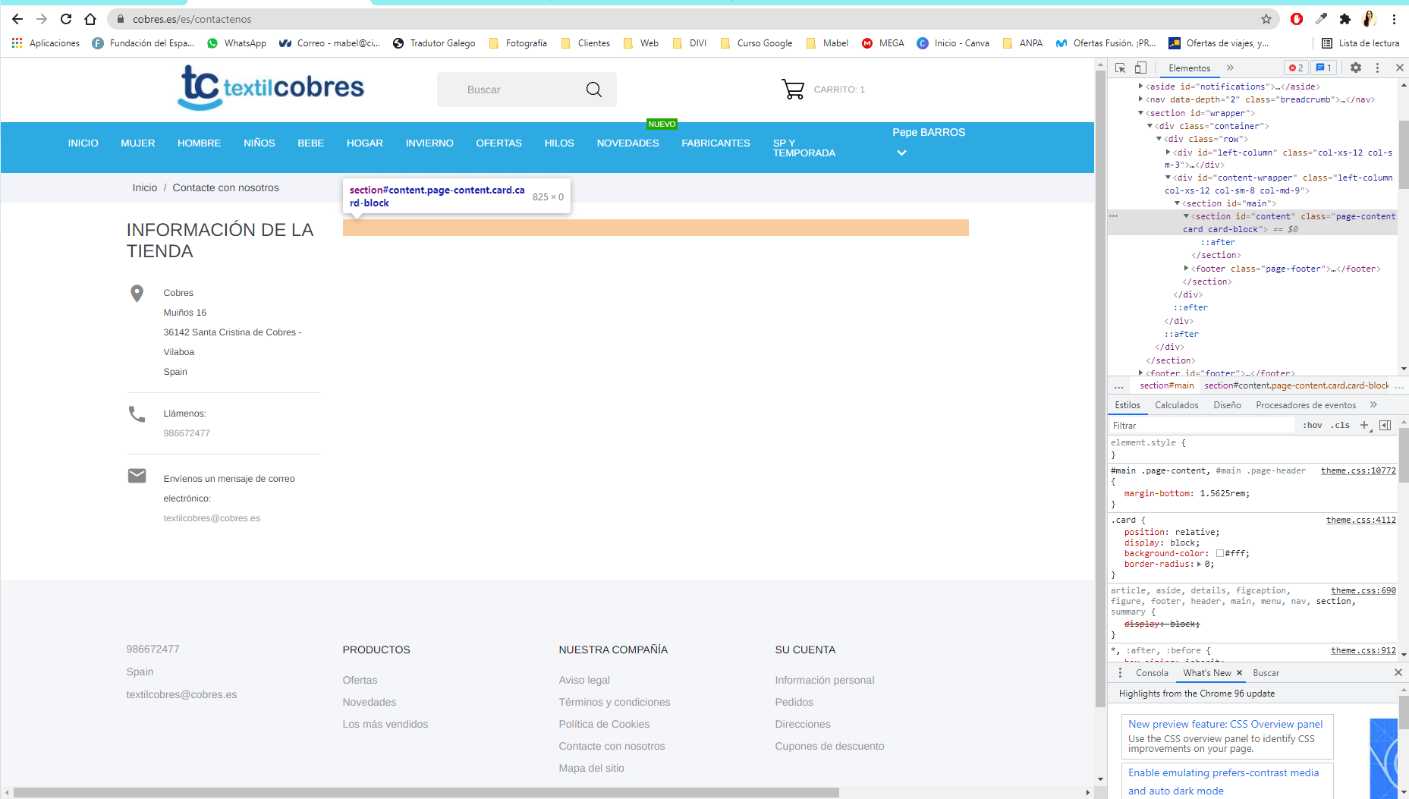This screenshot has height=799, width=1409.
Task: Collapse section content node
Action: pos(1186,216)
